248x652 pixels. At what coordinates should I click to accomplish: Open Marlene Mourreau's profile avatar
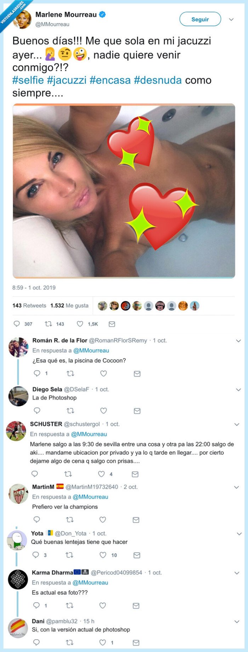(x=22, y=20)
